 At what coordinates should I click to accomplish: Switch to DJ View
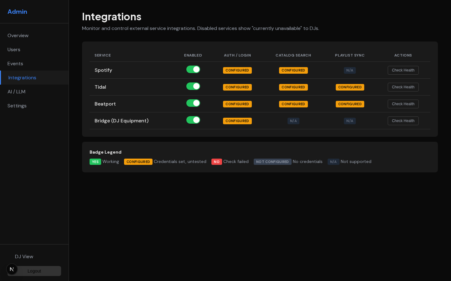coord(24,257)
